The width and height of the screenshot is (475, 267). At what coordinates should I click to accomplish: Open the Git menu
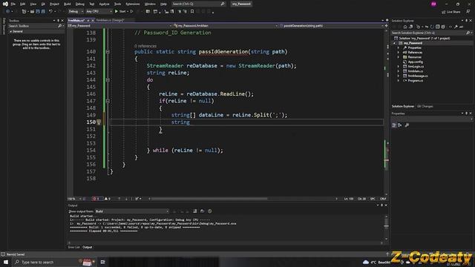tap(43, 4)
